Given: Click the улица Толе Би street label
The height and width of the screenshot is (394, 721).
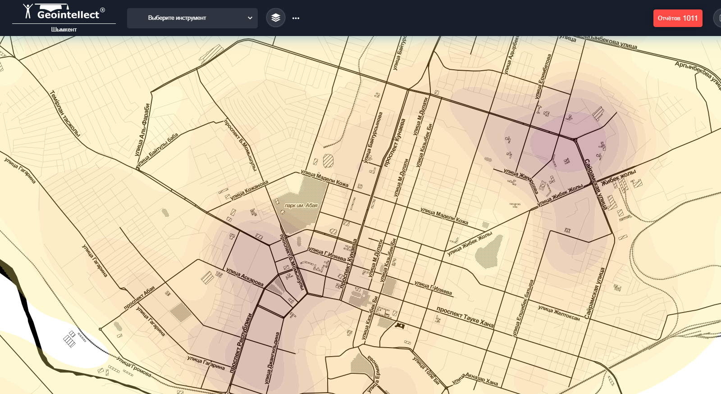Looking at the screenshot, I should click(426, 370).
